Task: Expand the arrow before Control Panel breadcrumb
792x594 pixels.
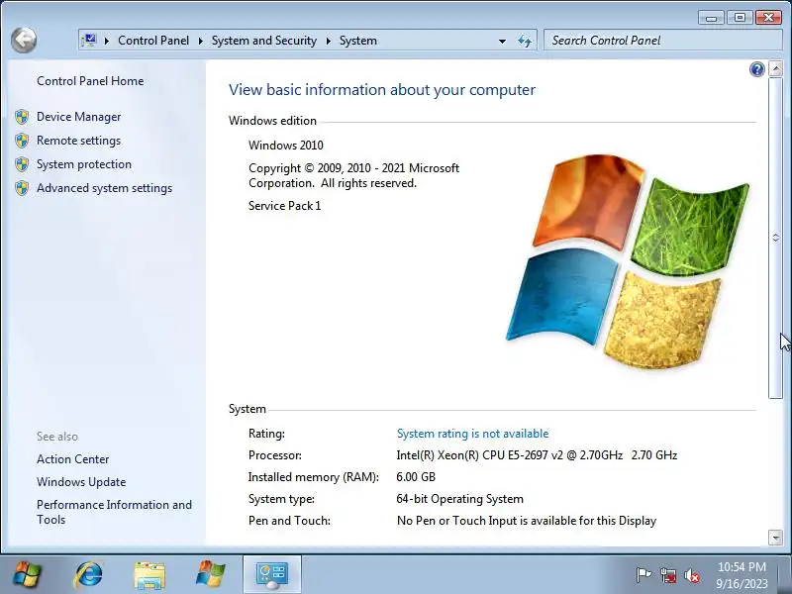Action: pyautogui.click(x=107, y=41)
